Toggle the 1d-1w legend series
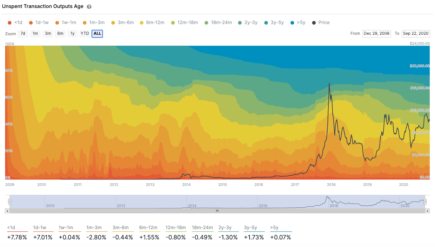 [x=39, y=23]
